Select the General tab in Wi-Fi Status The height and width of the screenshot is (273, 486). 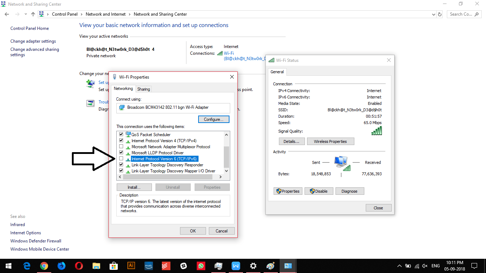click(x=277, y=71)
